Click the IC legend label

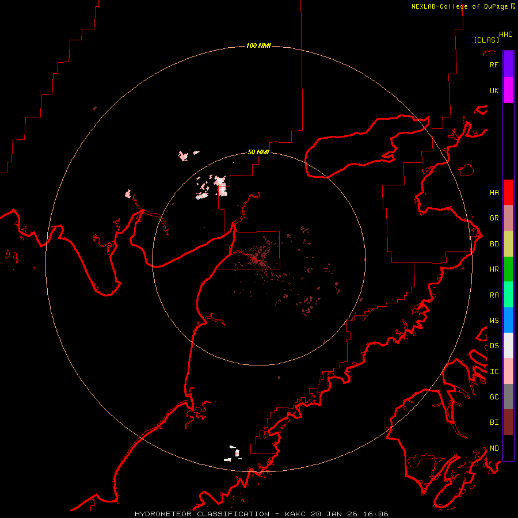[x=494, y=371]
